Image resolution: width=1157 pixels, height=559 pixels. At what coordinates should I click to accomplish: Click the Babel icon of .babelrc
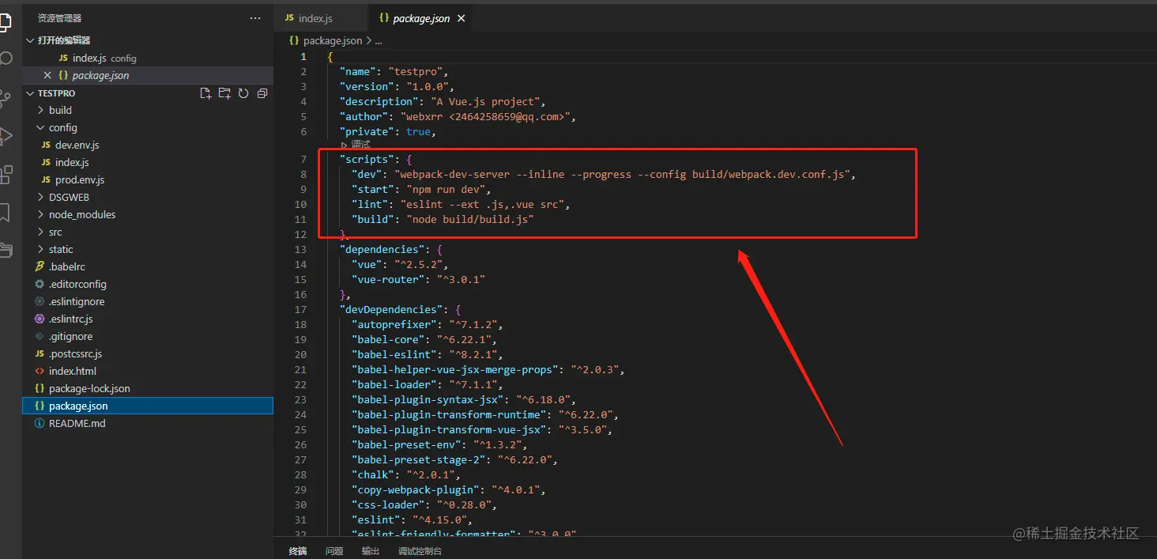click(x=40, y=267)
